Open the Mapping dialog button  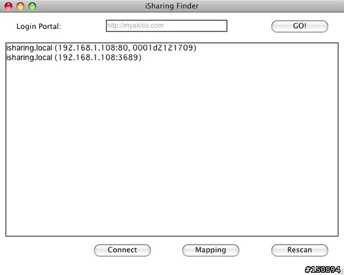(x=211, y=250)
